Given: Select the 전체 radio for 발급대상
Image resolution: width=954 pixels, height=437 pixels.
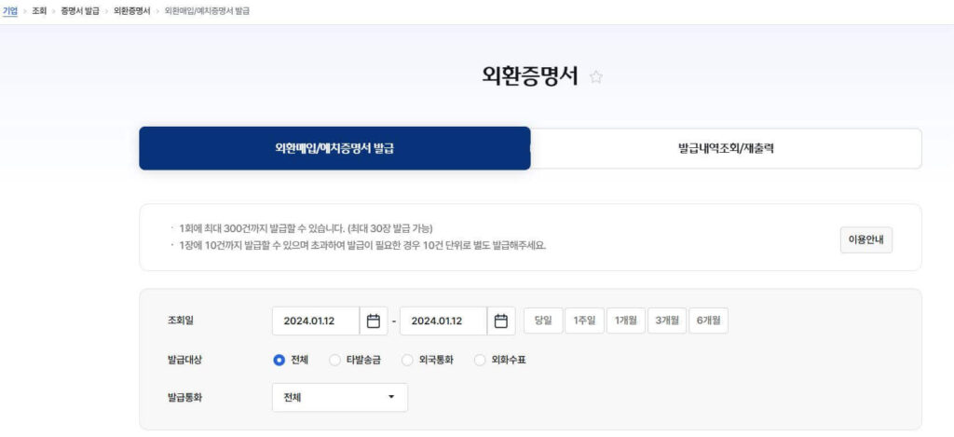Looking at the screenshot, I should coord(279,361).
